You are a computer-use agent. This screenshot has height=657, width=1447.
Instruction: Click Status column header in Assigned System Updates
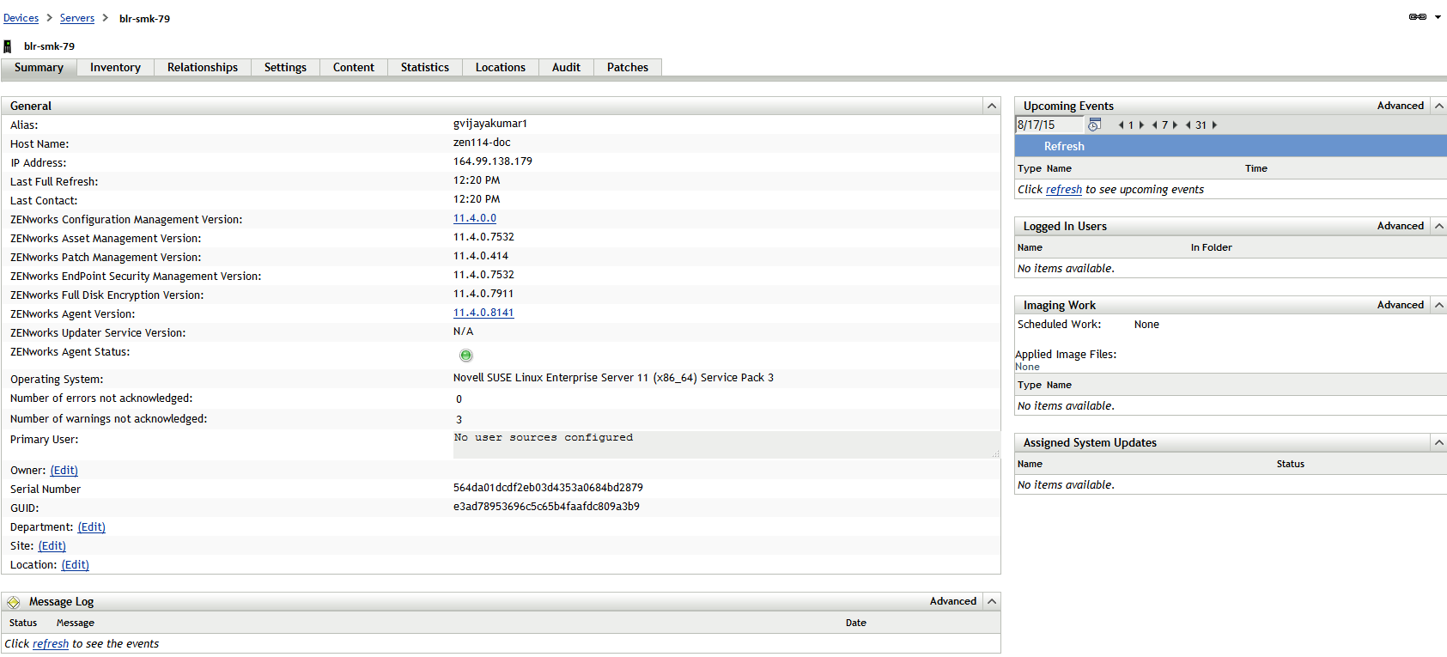click(1290, 465)
